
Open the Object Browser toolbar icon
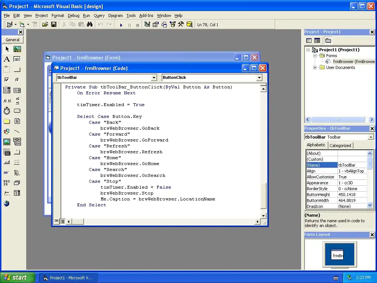tap(173, 25)
